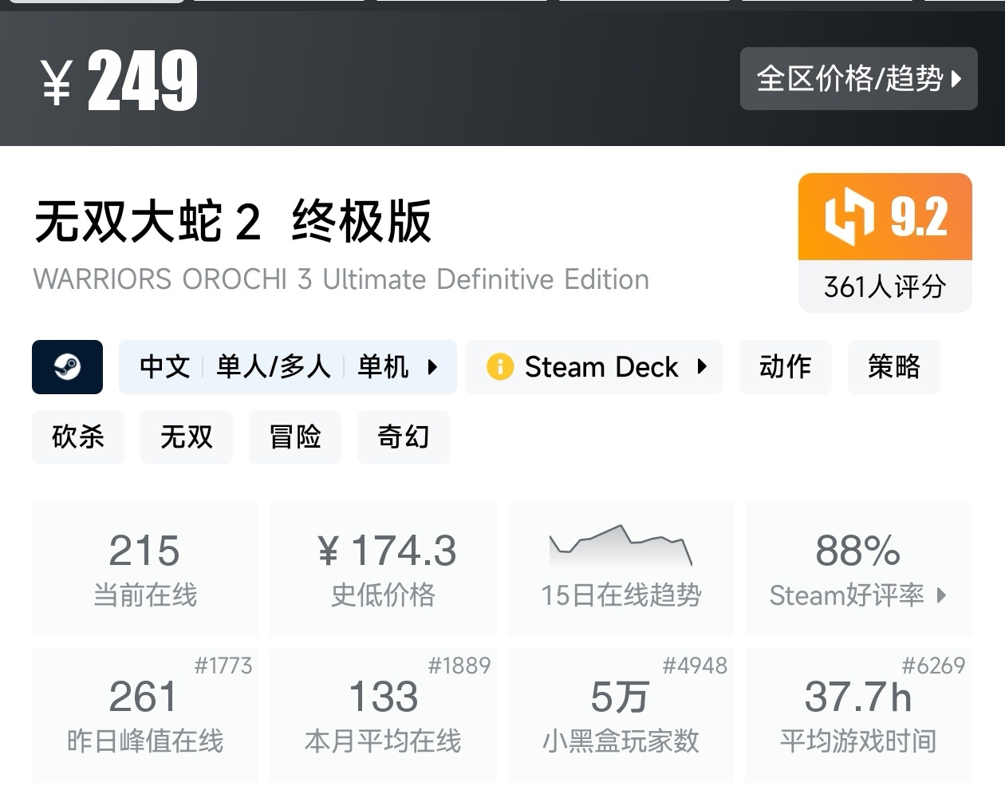Image resolution: width=1005 pixels, height=798 pixels.
Task: Select the 冒险 tag
Action: coord(295,437)
